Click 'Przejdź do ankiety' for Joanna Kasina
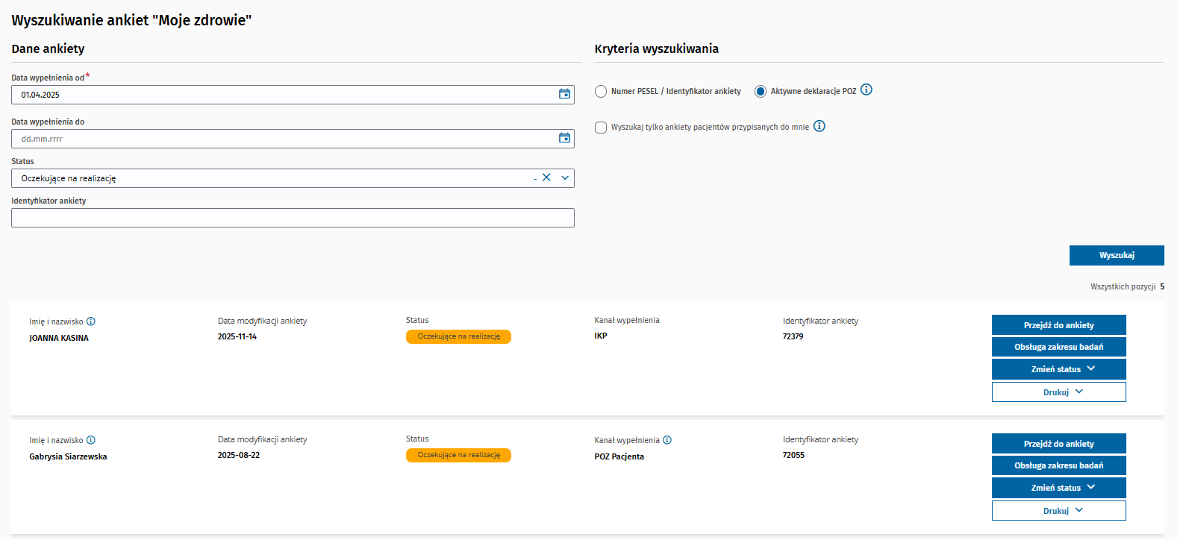Screen dimensions: 1177x540 (1058, 325)
